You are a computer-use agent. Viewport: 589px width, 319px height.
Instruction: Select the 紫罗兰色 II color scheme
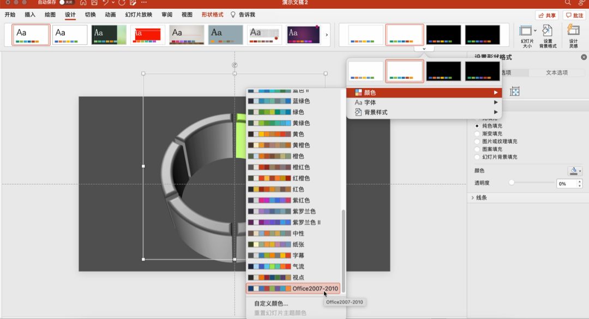point(293,222)
